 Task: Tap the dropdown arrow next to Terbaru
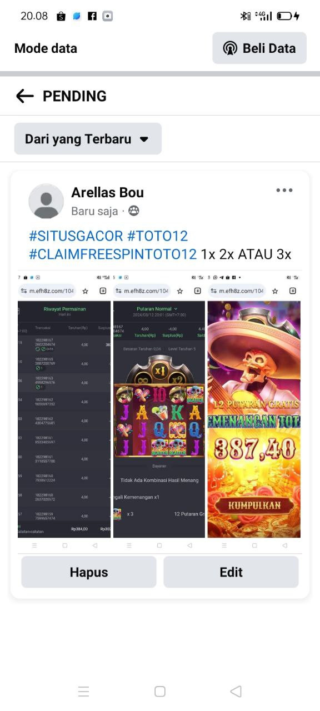[144, 139]
